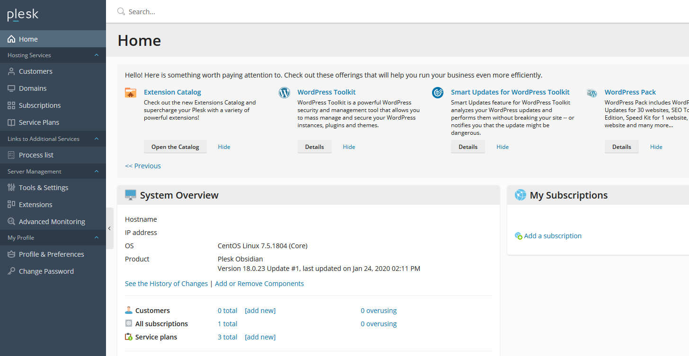689x356 pixels.
Task: Click the Change Password key icon
Action: [x=11, y=271]
